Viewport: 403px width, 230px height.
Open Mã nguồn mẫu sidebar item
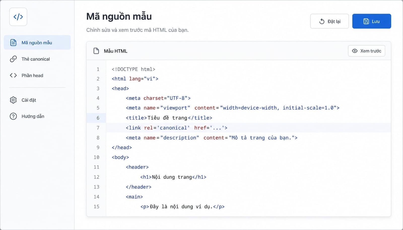[37, 43]
